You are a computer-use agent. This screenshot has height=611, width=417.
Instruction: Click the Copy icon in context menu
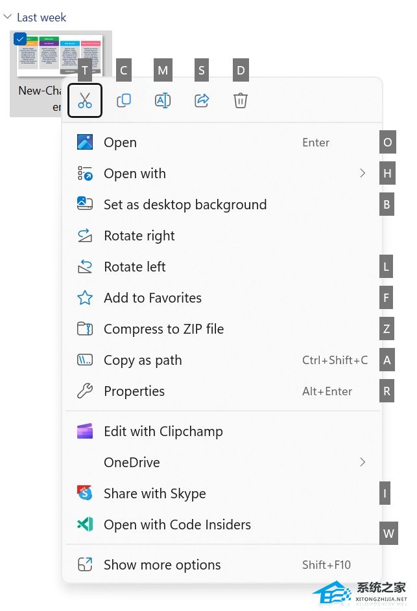click(124, 100)
